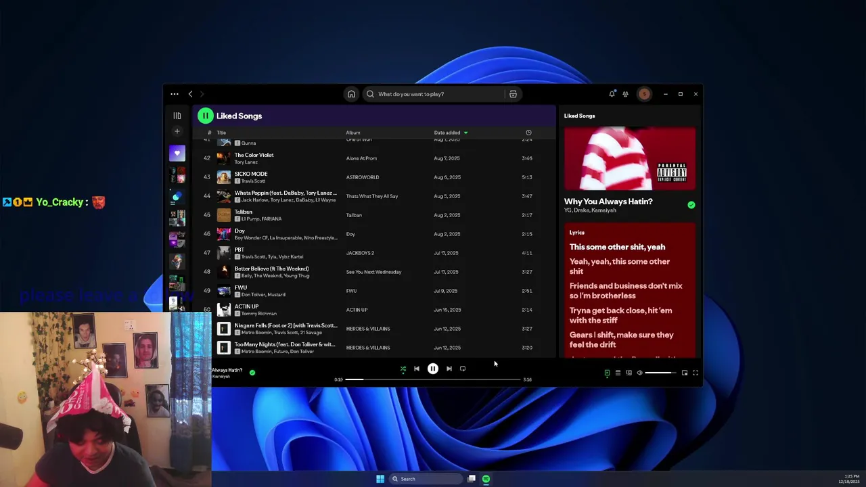Select the song 'Whats Poppin'
The image size is (866, 487).
285,193
